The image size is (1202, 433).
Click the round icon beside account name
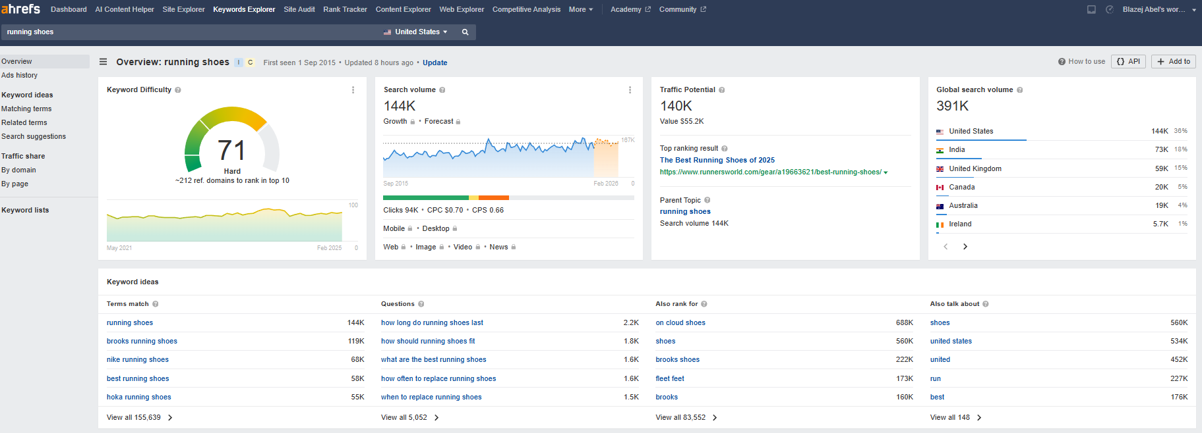click(1110, 9)
